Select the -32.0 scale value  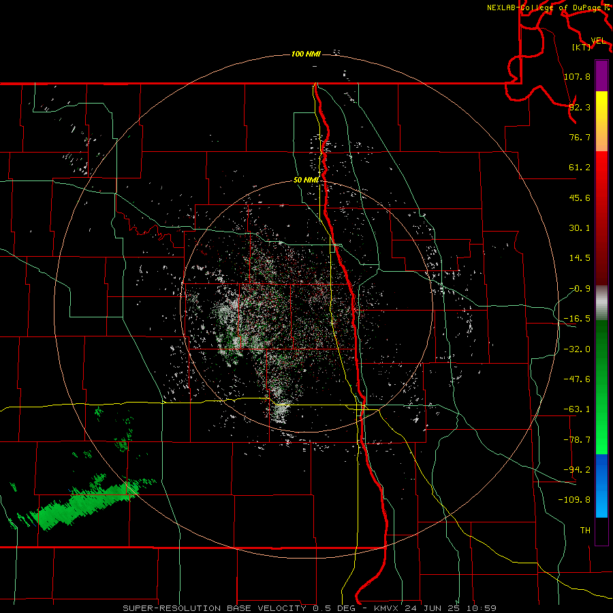click(x=577, y=349)
